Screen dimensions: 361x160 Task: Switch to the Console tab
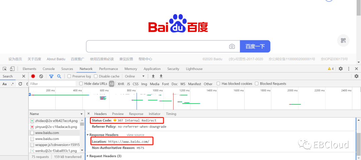click(48, 69)
